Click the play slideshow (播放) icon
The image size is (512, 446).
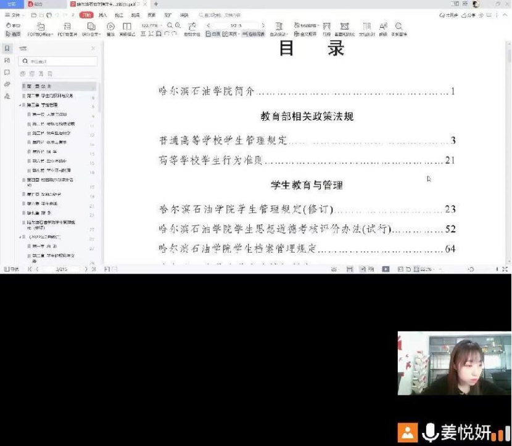point(110,29)
